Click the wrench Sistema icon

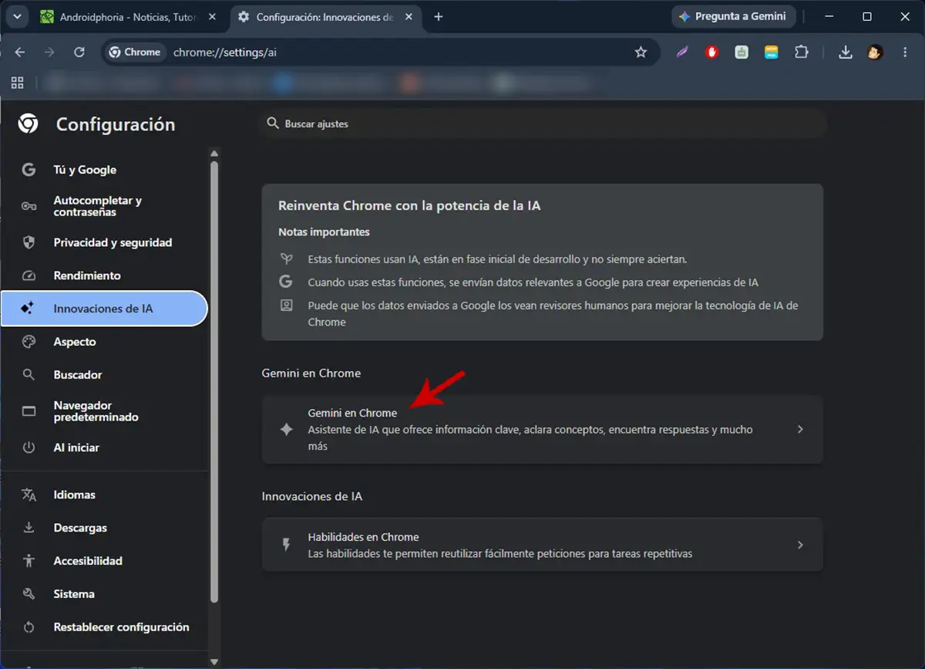tap(29, 594)
